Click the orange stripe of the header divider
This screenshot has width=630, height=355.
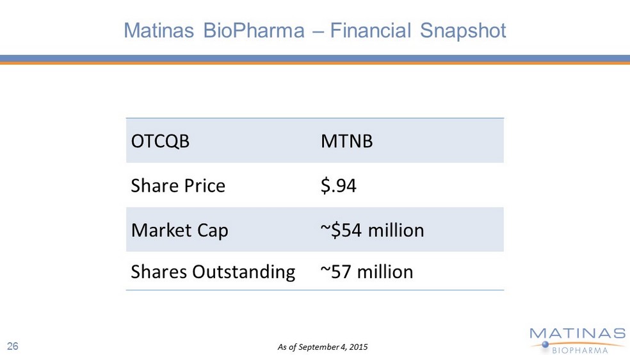coord(315,63)
